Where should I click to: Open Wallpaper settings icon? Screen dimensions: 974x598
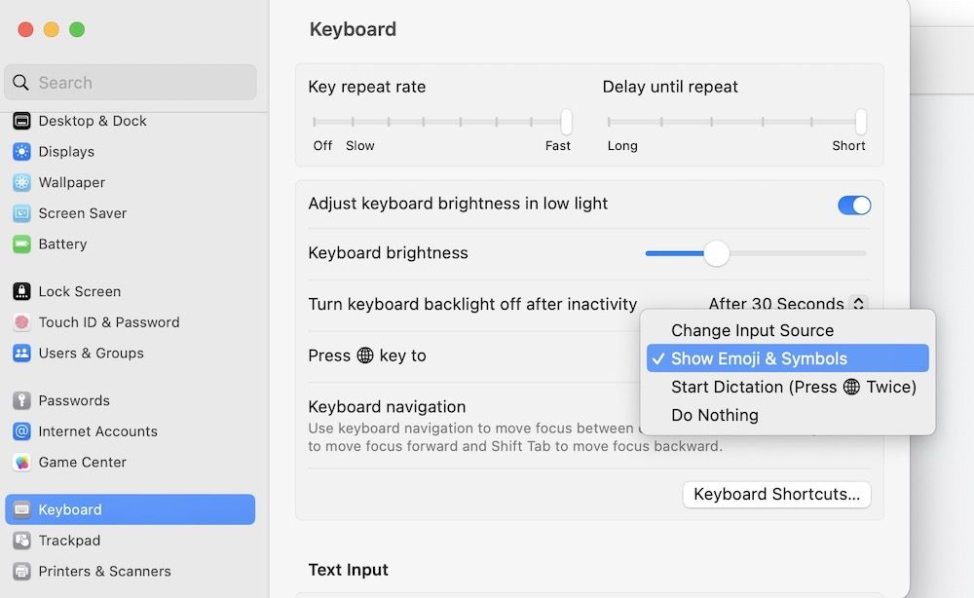(21, 183)
